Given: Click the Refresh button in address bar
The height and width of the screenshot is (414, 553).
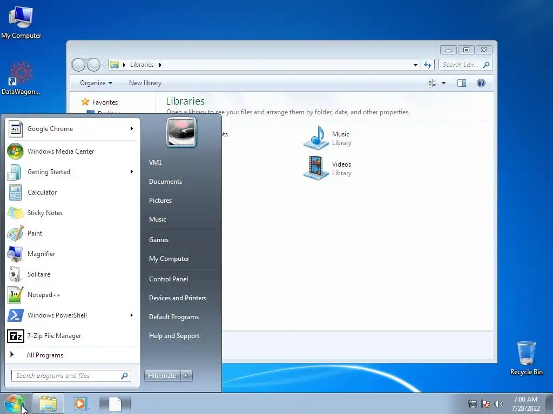Looking at the screenshot, I should point(428,65).
